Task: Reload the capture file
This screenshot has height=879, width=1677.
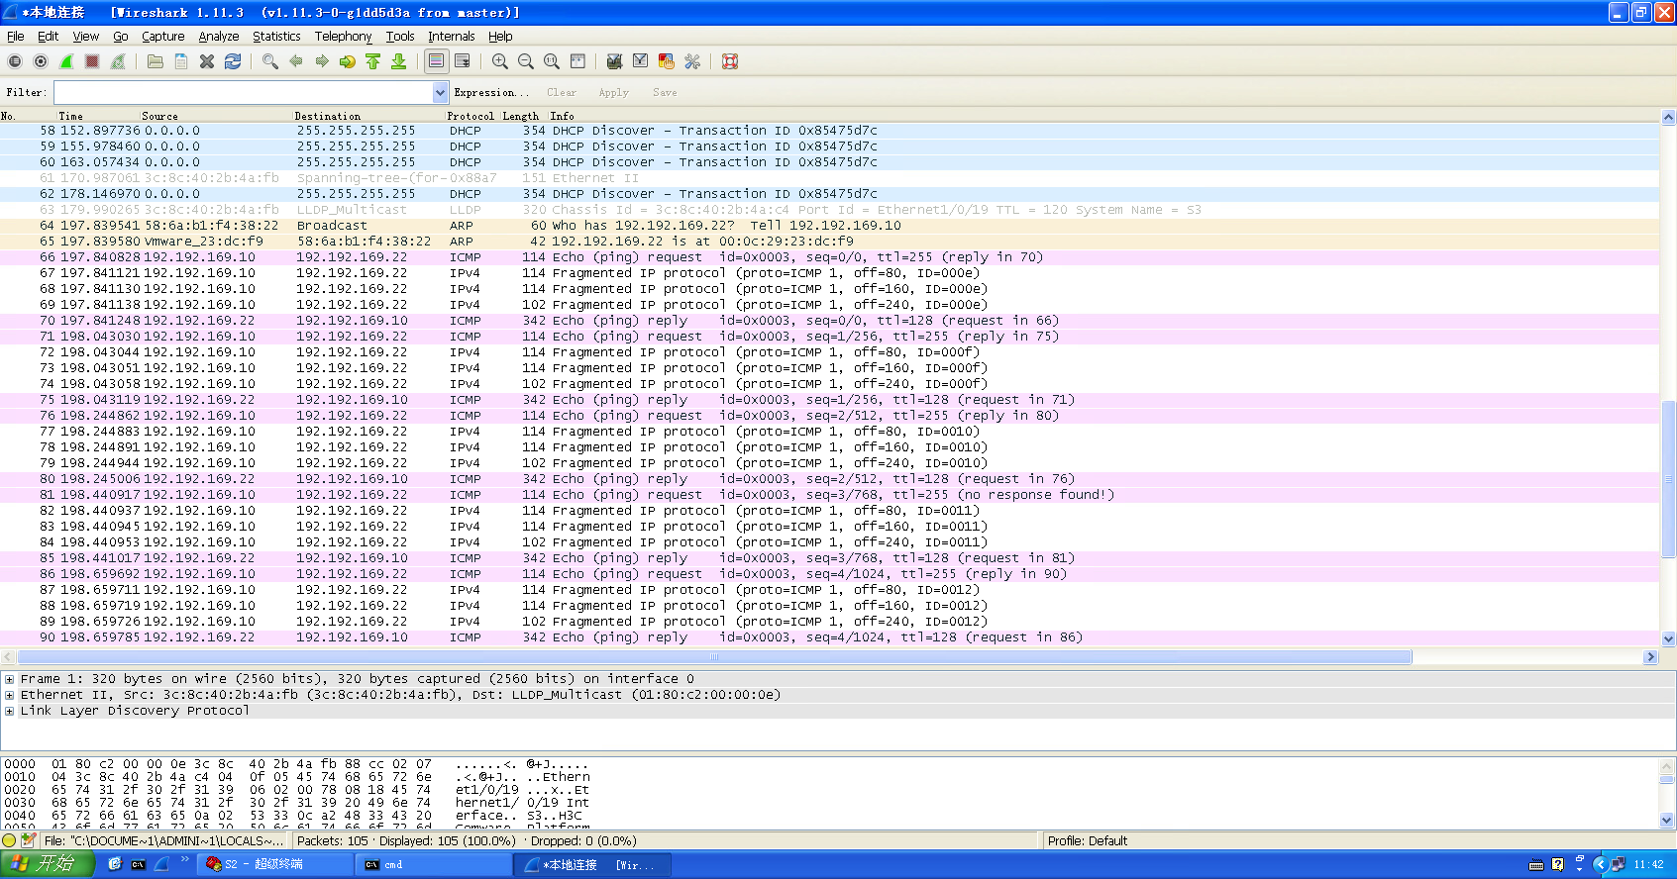Action: coord(233,61)
